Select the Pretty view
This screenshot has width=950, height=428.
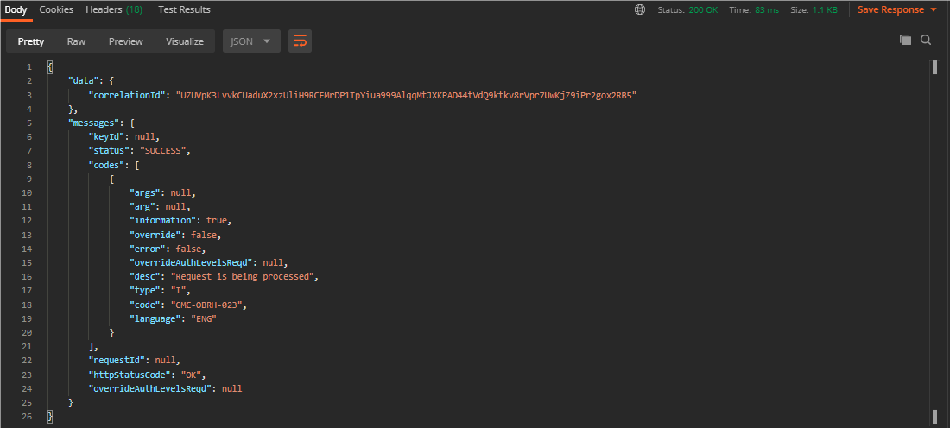coord(31,41)
